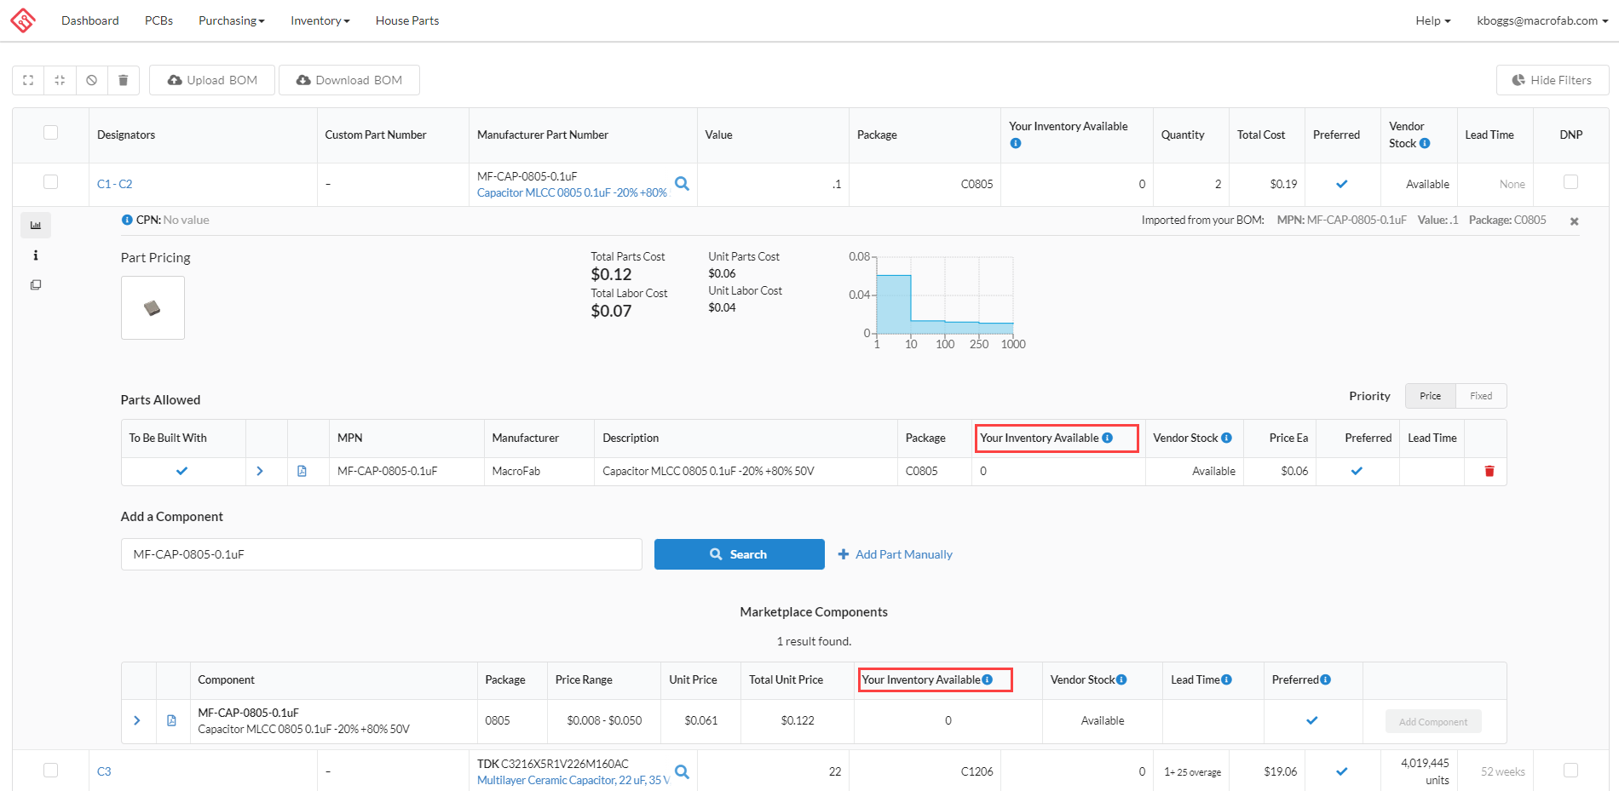Click info icon in Parts Allowed inventory column

click(1107, 438)
